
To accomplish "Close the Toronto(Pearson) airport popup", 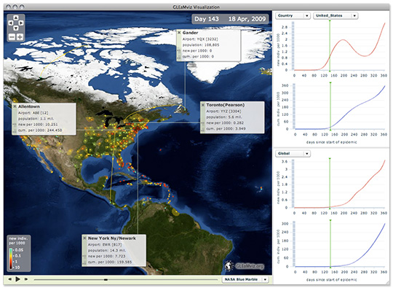I will [x=203, y=105].
